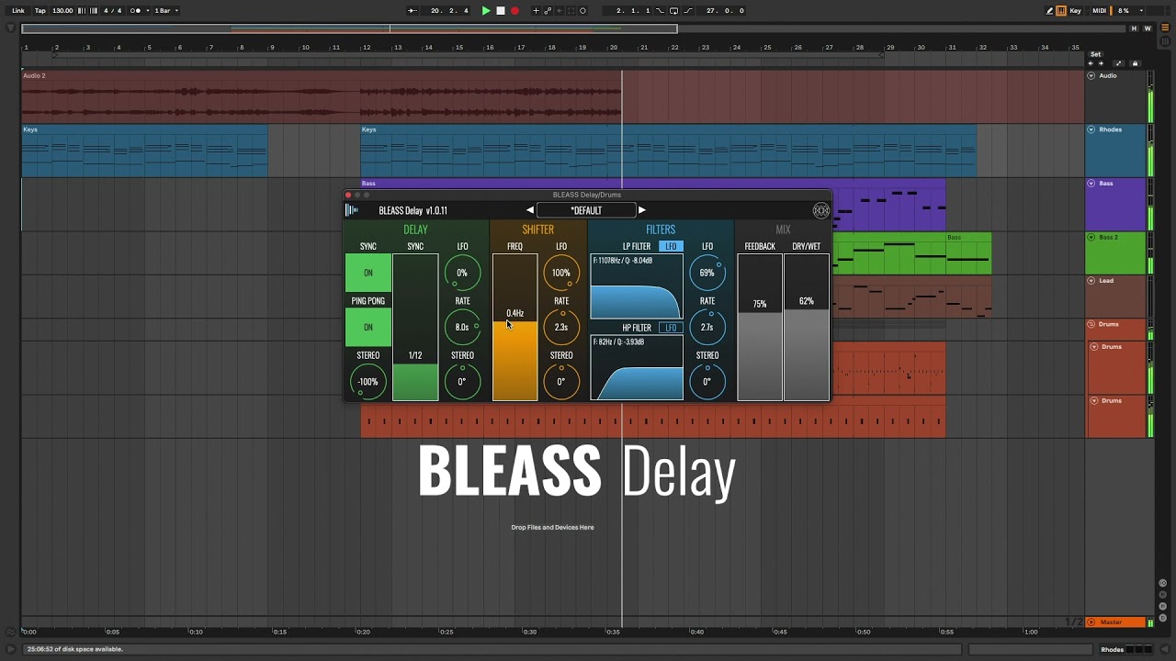
Task: Enter Key Map mode
Action: tap(1076, 11)
